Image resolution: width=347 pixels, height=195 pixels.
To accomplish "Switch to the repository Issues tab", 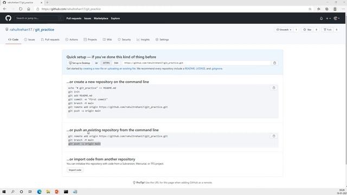I will coord(29,40).
